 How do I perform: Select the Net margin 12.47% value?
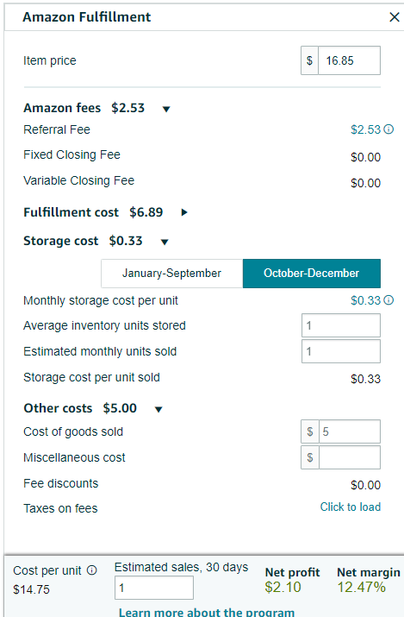click(x=361, y=587)
